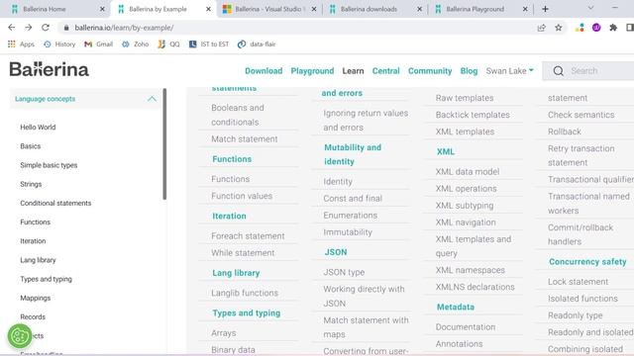Open the Foreach statement example
The width and height of the screenshot is (634, 356).
point(248,235)
